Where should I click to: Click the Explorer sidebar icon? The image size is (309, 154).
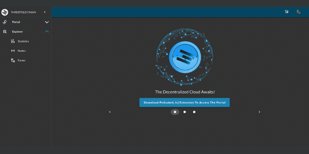click(5, 32)
